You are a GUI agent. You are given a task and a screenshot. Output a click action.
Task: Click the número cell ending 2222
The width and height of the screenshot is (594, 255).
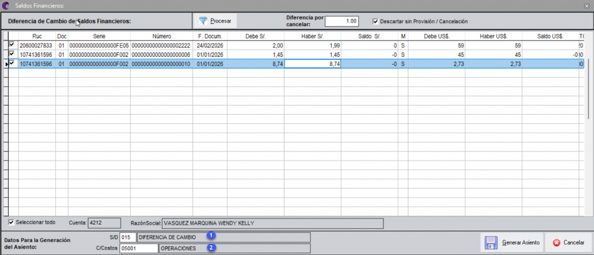162,45
